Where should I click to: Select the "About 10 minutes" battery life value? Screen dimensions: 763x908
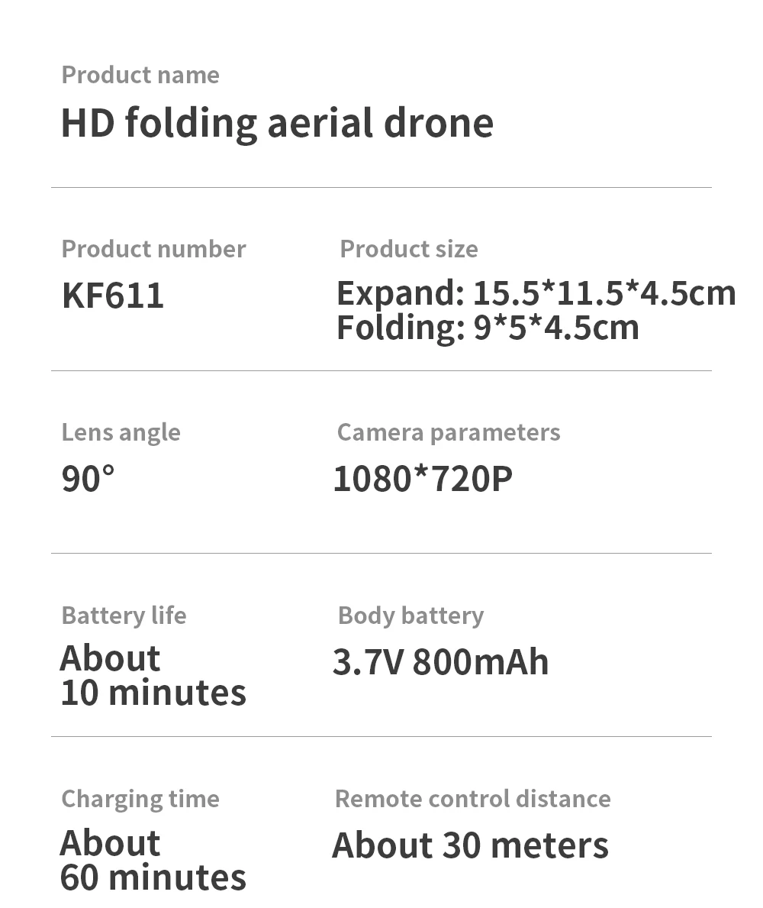coord(153,676)
